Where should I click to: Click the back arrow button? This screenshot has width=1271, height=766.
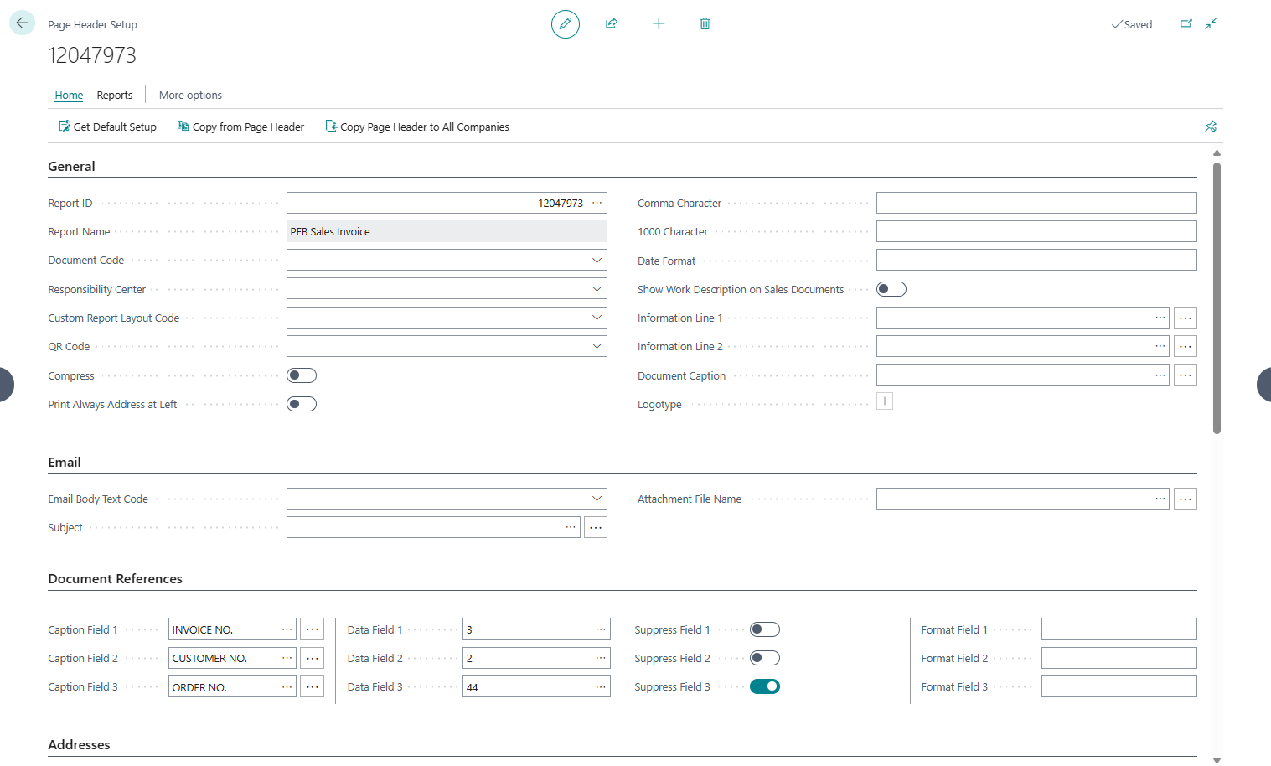pos(22,23)
